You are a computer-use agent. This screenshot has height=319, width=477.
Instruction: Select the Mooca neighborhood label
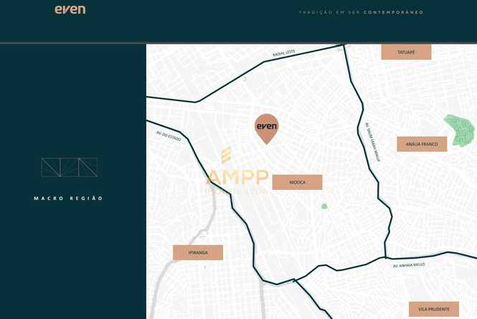click(x=297, y=182)
